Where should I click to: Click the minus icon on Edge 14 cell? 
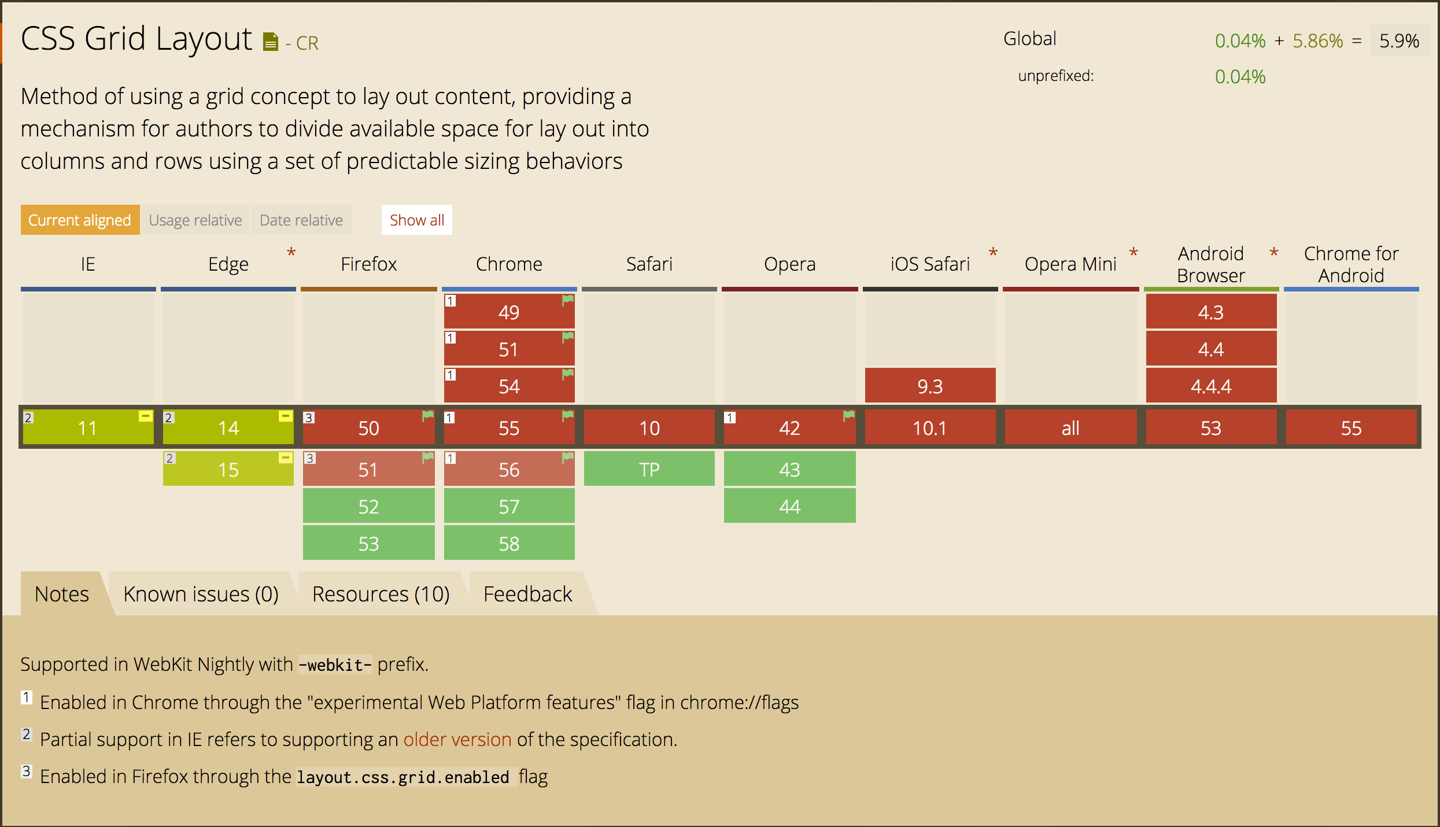click(285, 415)
